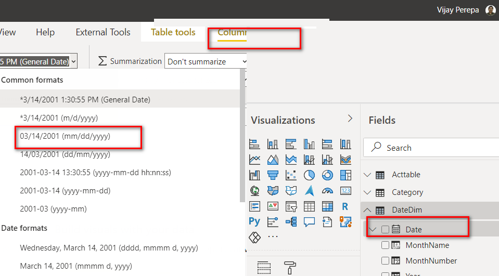Switch to the Column tools tab

pos(232,32)
